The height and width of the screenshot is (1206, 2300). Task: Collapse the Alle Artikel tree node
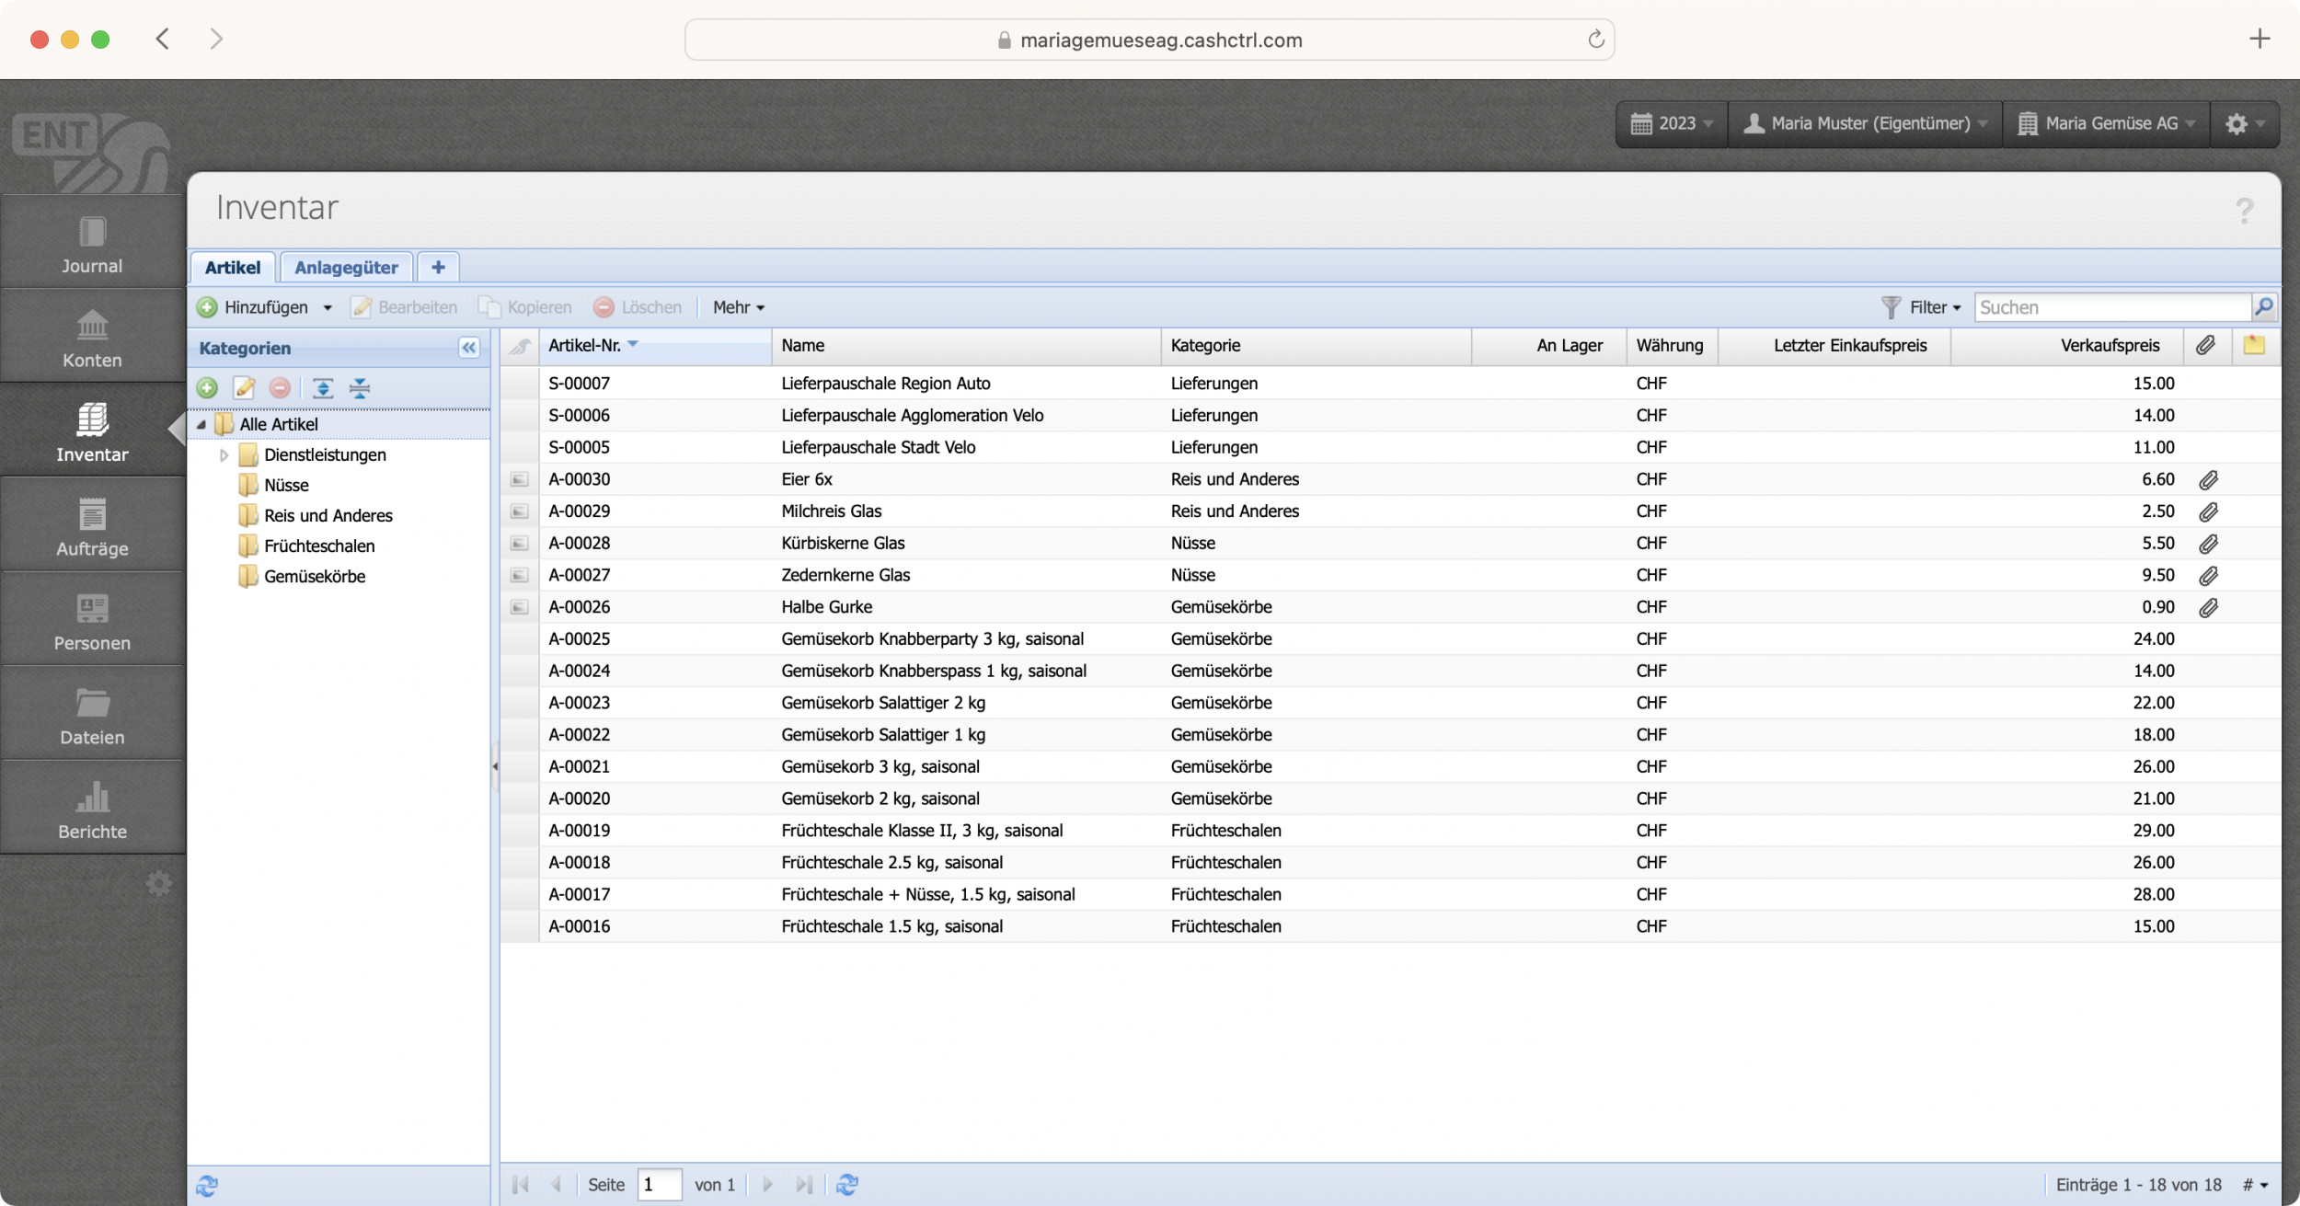pyautogui.click(x=201, y=424)
